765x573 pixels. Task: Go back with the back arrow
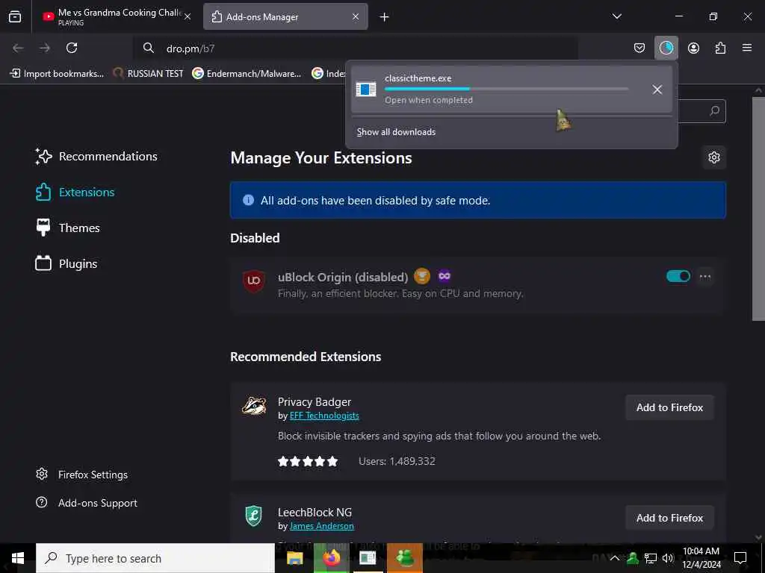(x=18, y=48)
